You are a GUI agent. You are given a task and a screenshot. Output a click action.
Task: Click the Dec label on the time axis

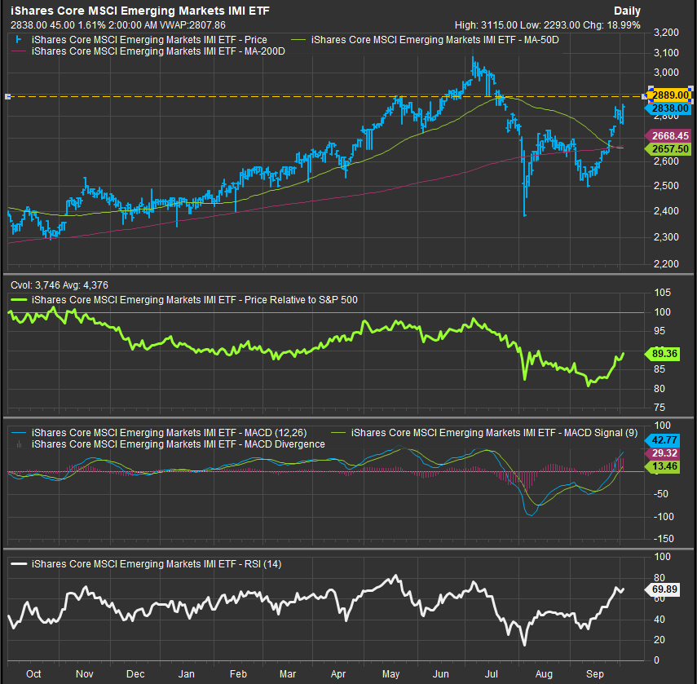[135, 673]
